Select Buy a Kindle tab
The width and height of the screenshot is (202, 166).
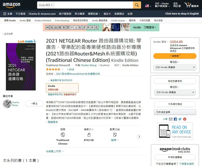click(10, 20)
